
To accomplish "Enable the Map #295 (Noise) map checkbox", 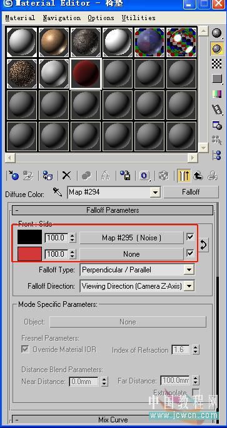I will tap(190, 237).
